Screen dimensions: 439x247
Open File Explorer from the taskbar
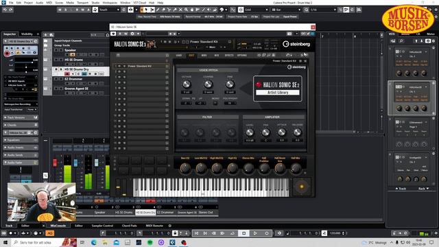coord(105,242)
